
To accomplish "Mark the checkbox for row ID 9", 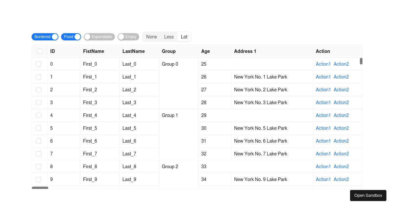I will point(39,179).
